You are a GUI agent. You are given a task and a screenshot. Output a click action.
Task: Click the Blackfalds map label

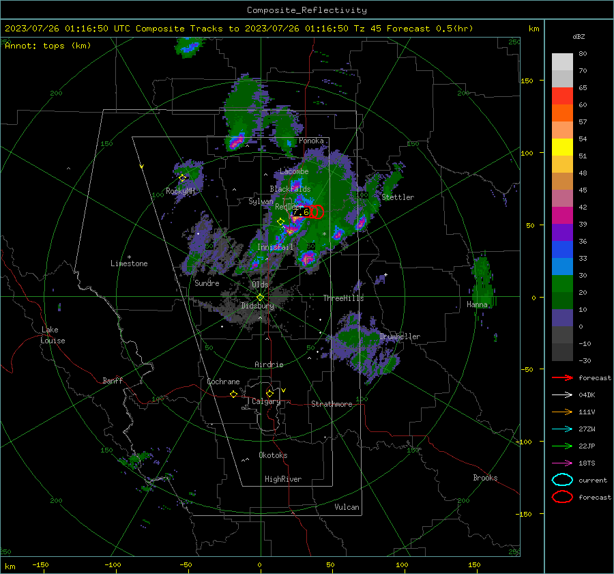coord(290,189)
